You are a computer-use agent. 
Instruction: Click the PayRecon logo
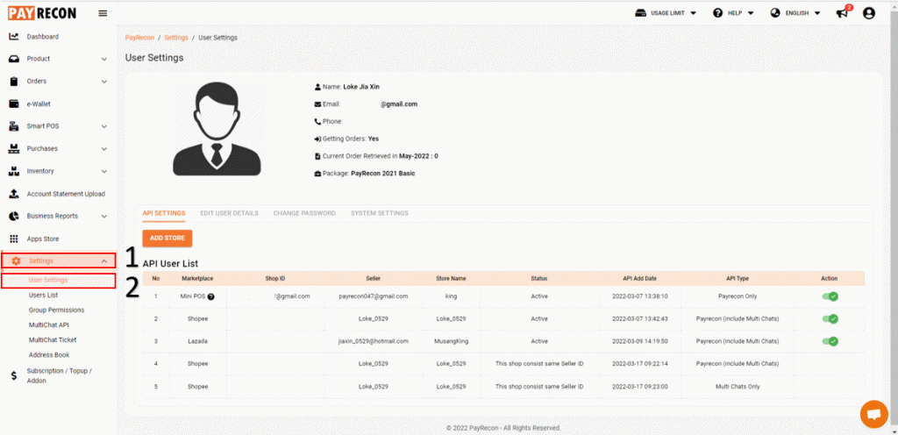[x=42, y=13]
